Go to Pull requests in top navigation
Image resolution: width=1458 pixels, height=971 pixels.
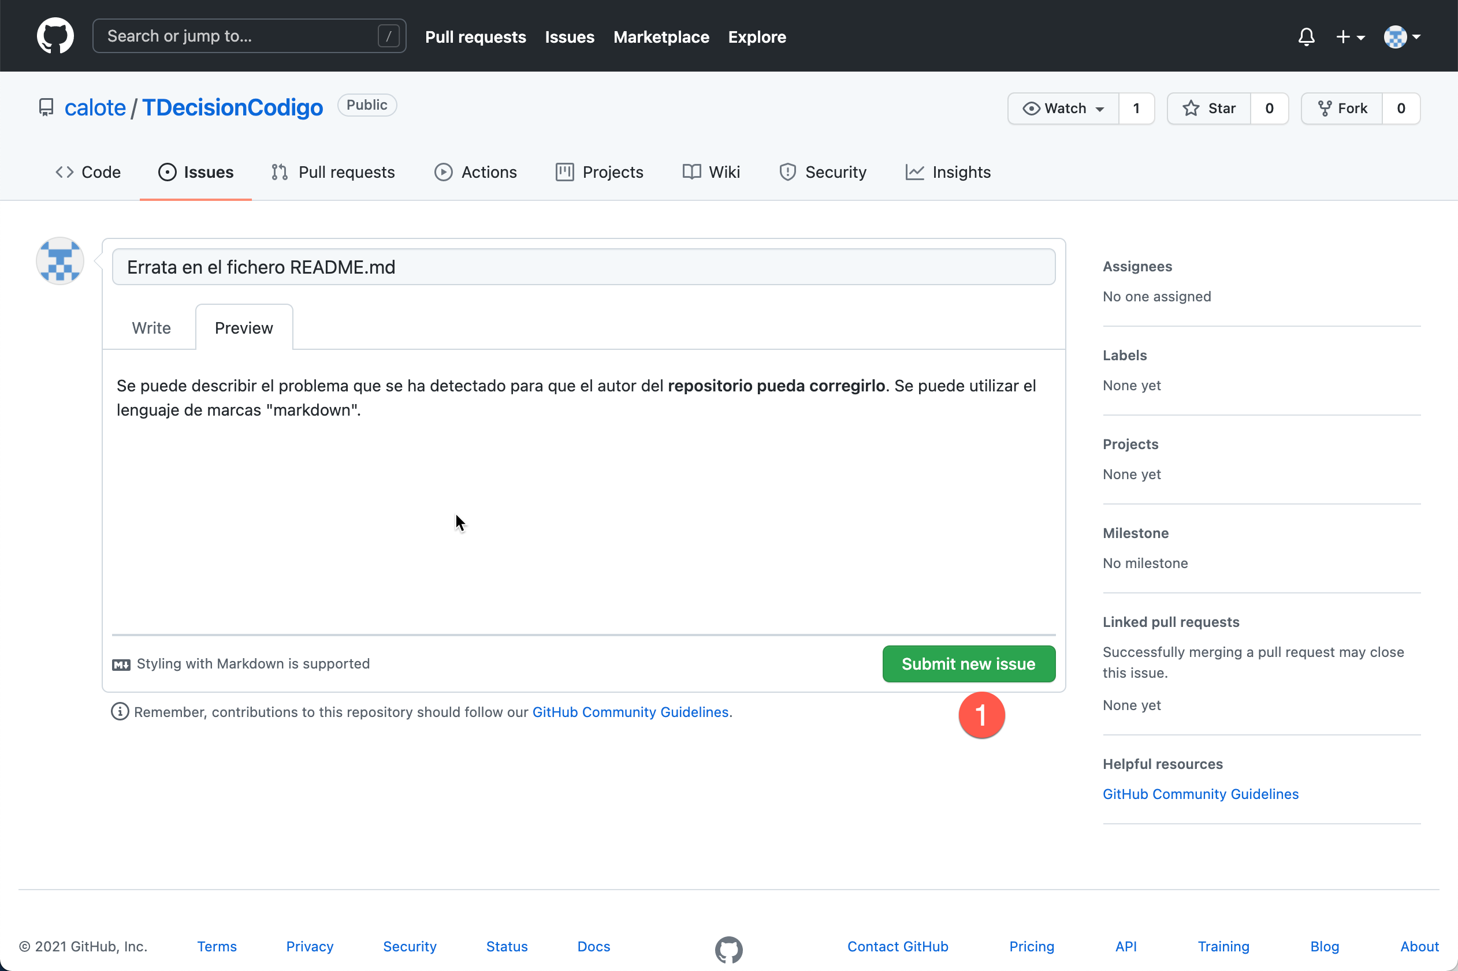click(475, 36)
